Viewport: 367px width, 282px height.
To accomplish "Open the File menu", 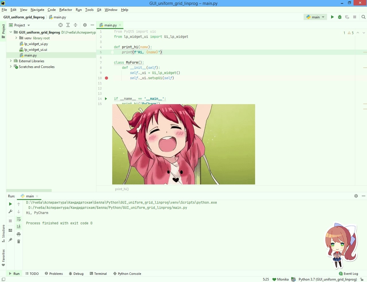I will 4,10.
